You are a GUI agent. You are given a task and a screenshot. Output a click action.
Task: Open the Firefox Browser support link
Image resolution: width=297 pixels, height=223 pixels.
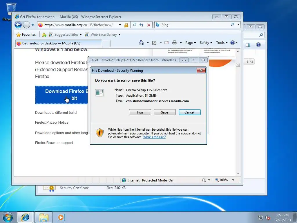coord(54,143)
